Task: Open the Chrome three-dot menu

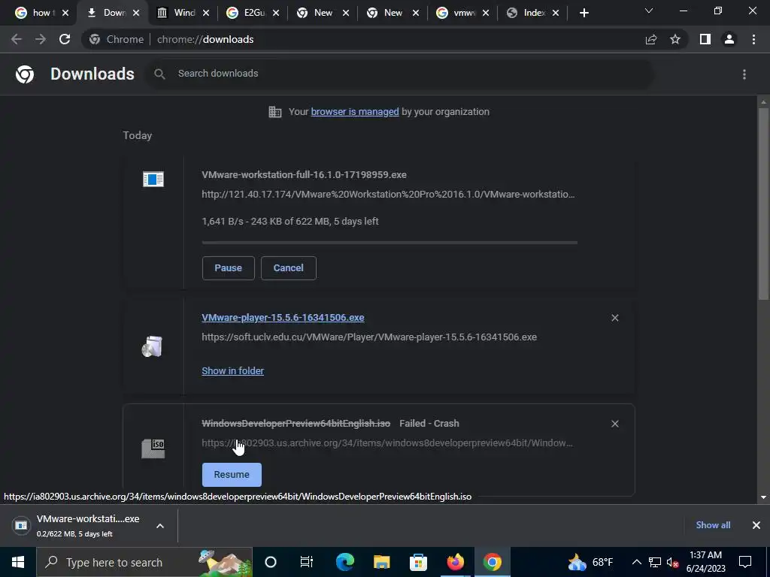Action: click(x=753, y=39)
